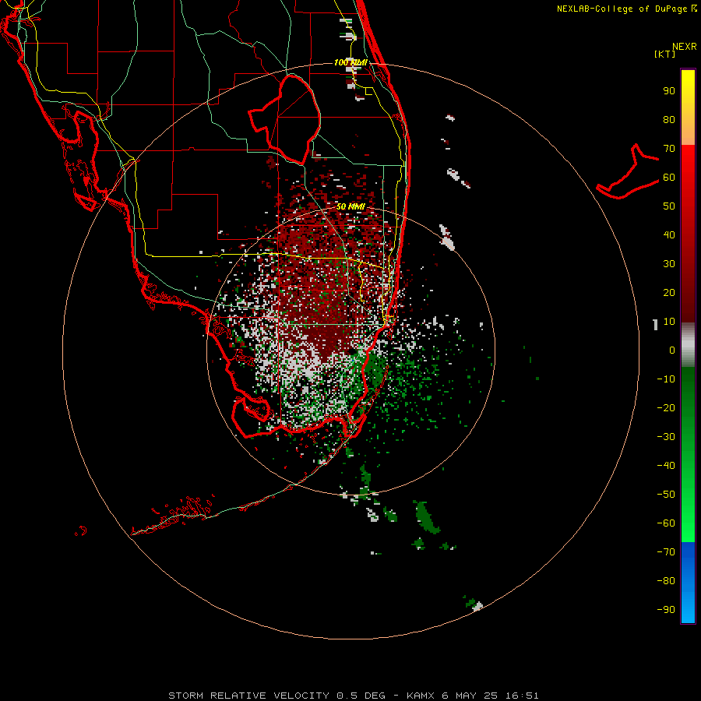Click the 10 value on velocity scale
The width and height of the screenshot is (701, 701).
point(669,322)
